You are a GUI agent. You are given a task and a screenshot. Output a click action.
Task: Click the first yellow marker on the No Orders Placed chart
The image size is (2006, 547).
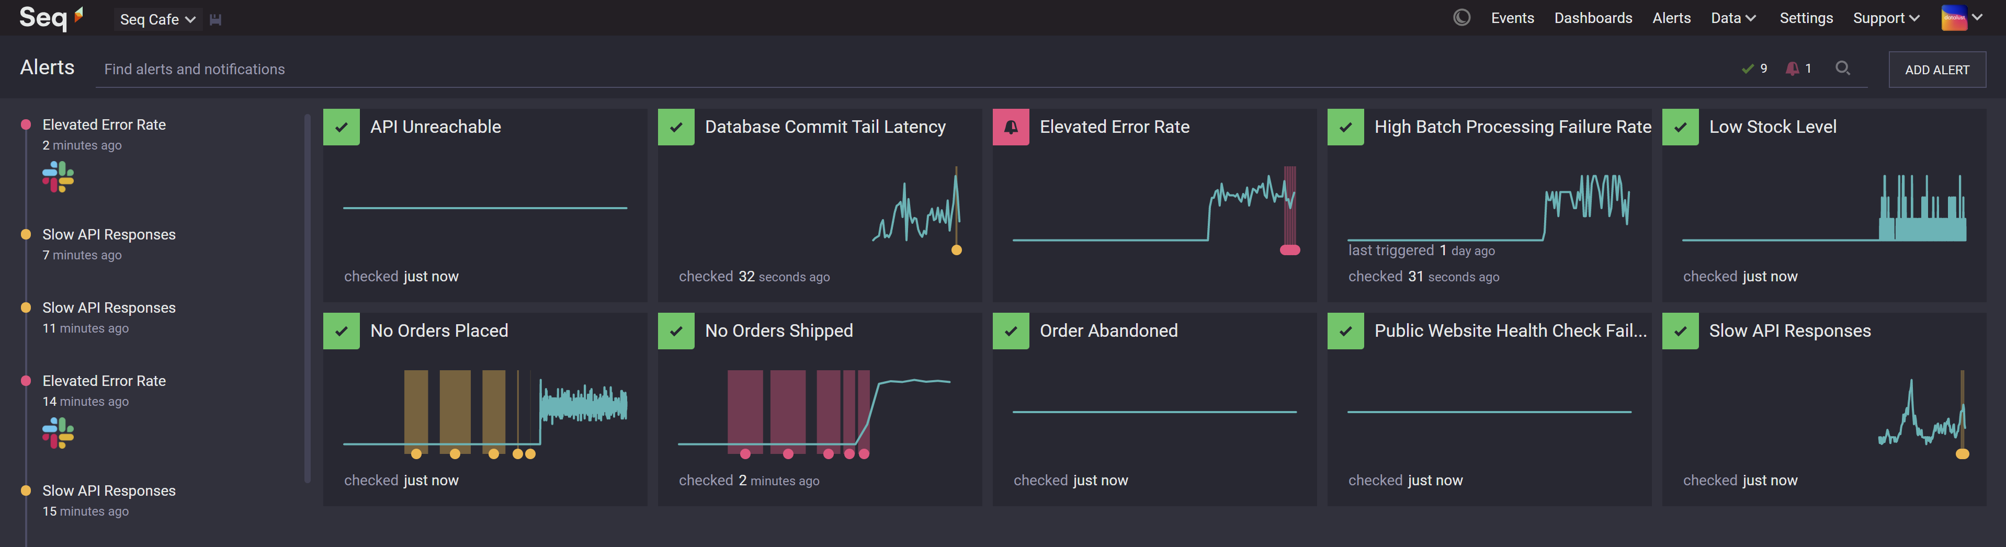(416, 453)
